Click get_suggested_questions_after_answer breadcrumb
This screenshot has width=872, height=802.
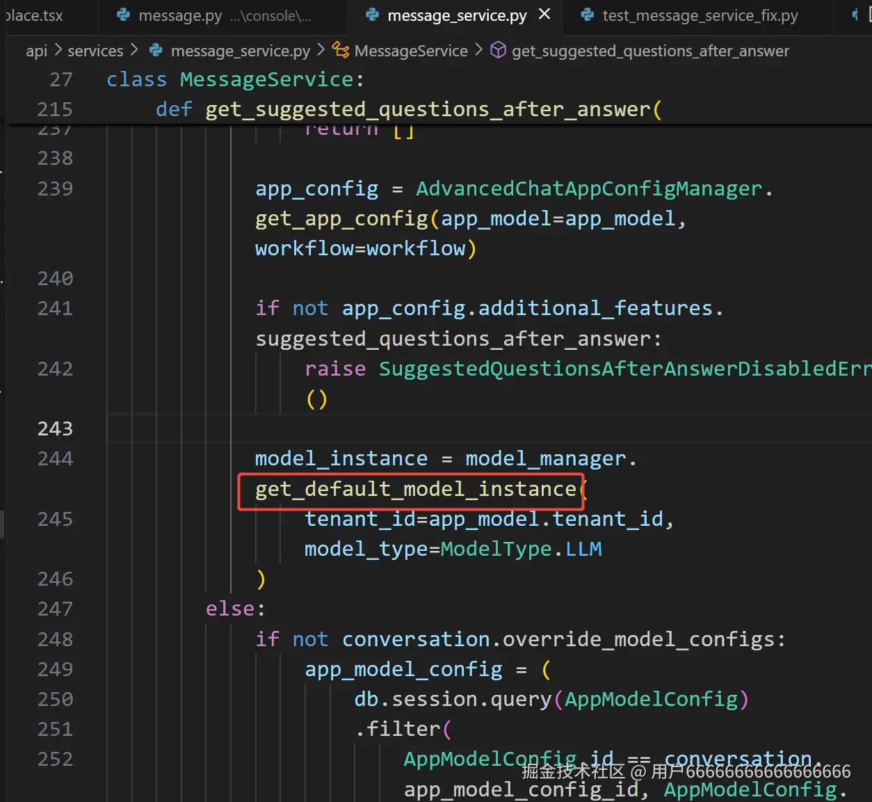(x=650, y=51)
